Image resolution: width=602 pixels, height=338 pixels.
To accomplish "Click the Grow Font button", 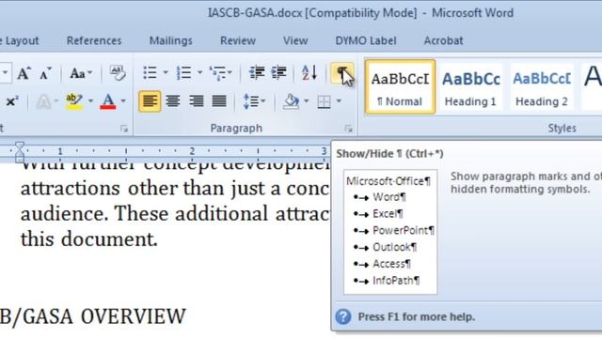I will [x=24, y=73].
